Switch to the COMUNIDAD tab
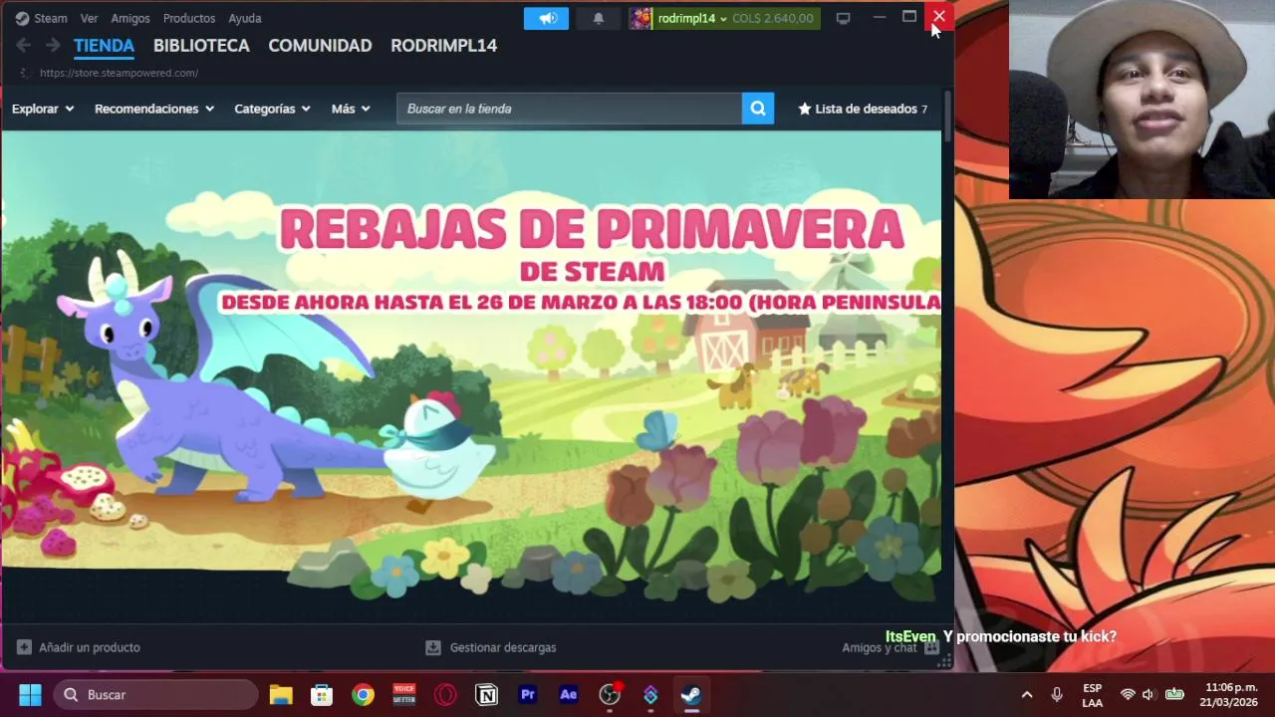This screenshot has width=1275, height=717. click(320, 46)
